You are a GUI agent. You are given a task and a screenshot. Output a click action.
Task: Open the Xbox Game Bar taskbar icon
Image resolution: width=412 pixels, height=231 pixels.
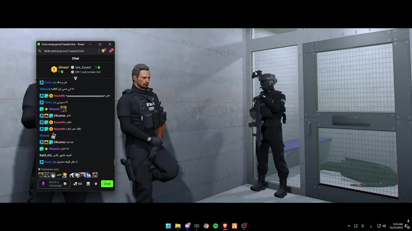[197, 226]
